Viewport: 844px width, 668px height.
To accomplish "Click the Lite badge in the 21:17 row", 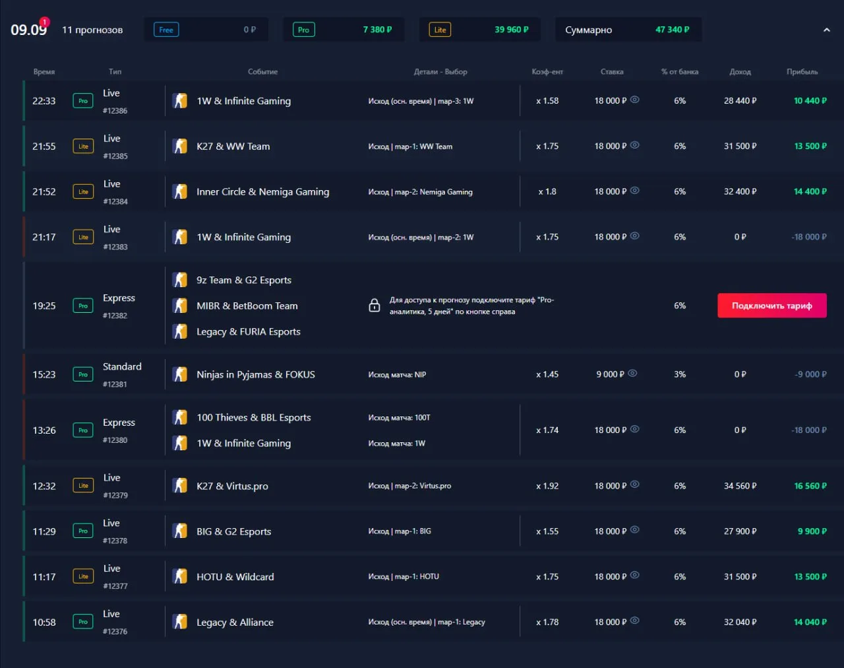I will click(x=83, y=237).
